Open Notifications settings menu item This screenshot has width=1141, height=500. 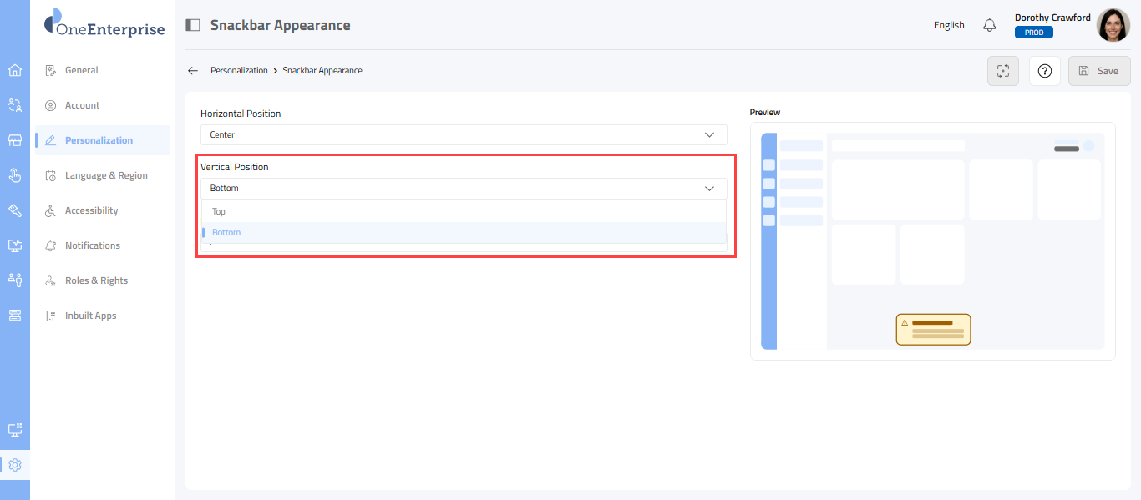(93, 245)
